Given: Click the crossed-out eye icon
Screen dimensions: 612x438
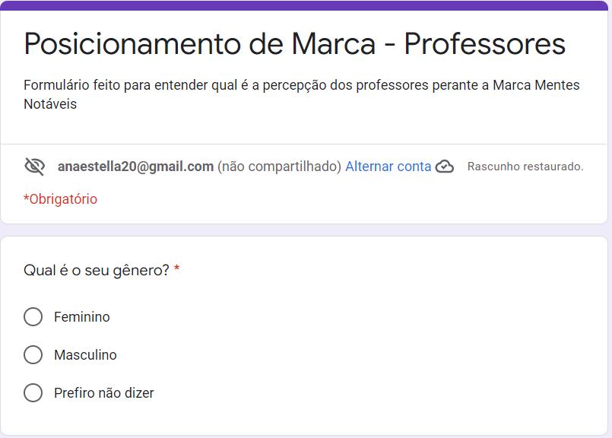Looking at the screenshot, I should pyautogui.click(x=35, y=167).
